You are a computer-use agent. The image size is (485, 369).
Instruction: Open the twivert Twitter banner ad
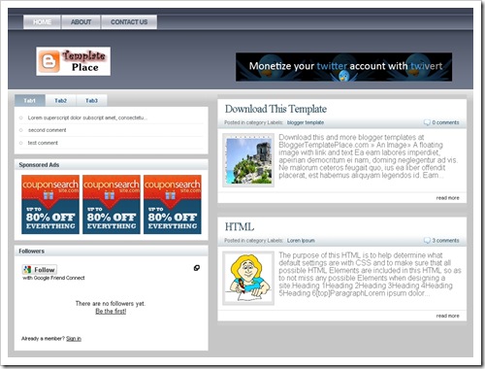click(x=343, y=67)
